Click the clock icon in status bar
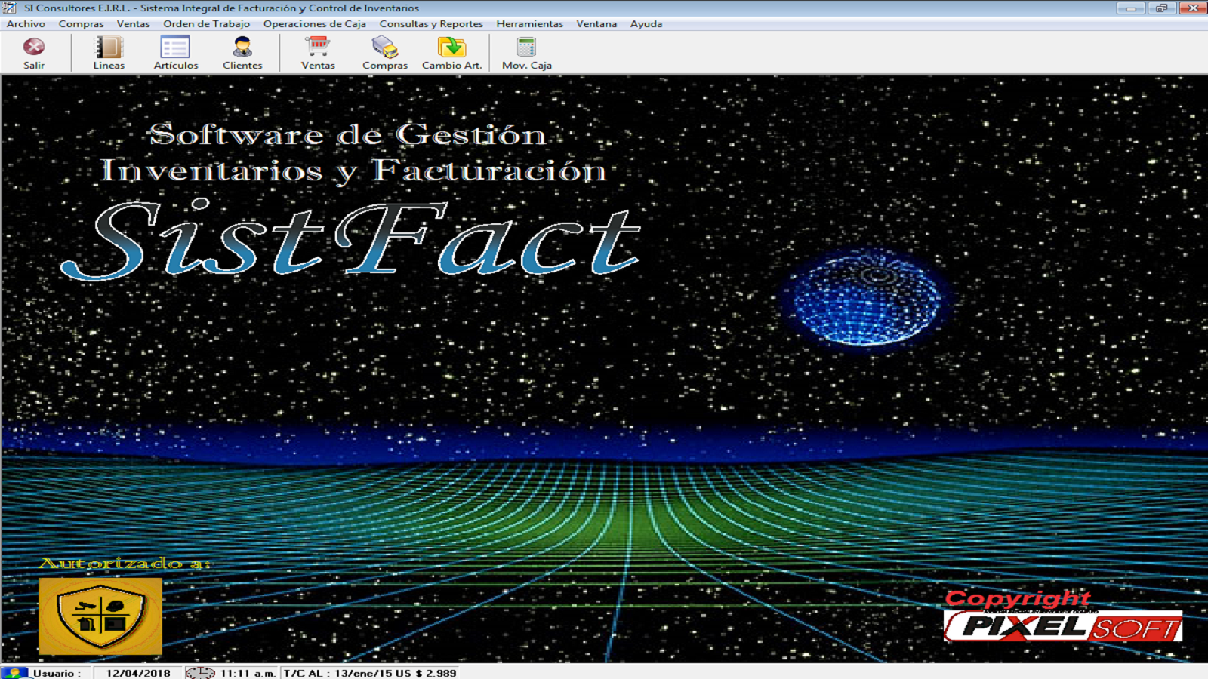1208x679 pixels. point(199,672)
